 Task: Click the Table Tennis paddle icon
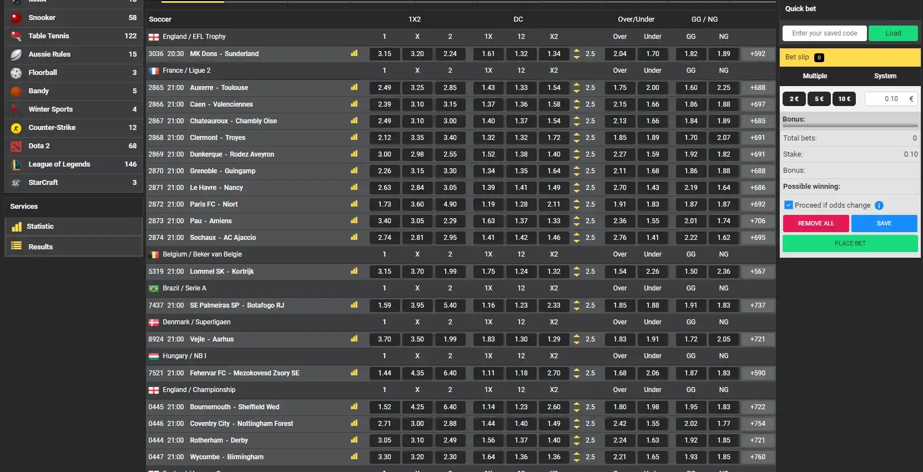pyautogui.click(x=16, y=36)
